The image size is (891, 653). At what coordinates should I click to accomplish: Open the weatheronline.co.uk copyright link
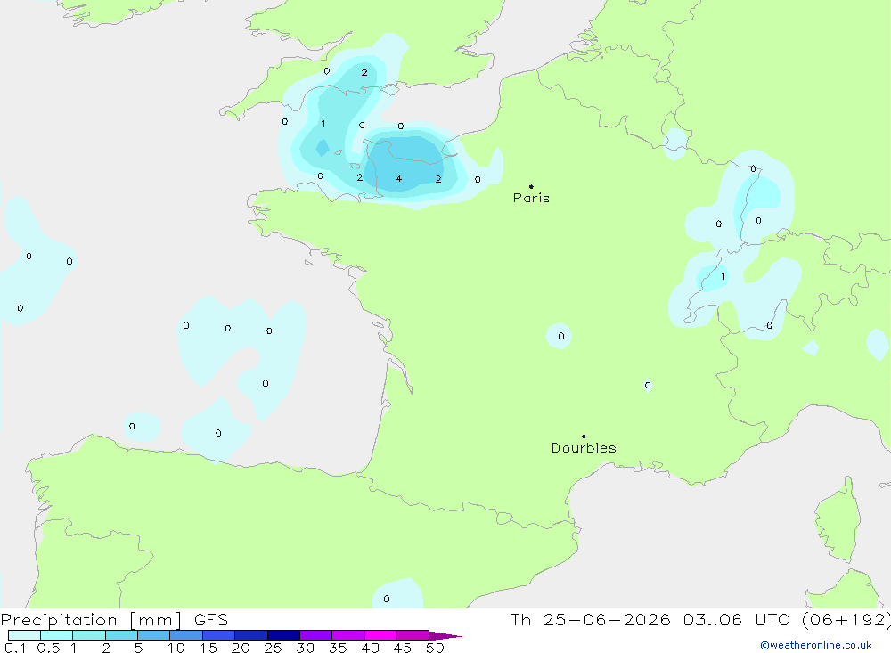pyautogui.click(x=816, y=645)
